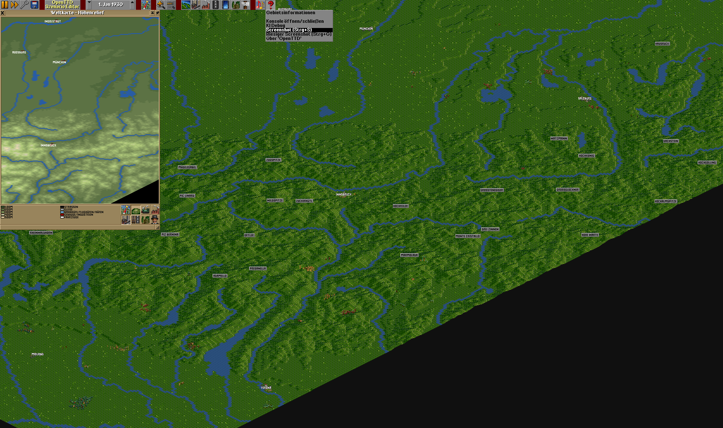
Task: Toggle town names on the minimap
Action: click(126, 220)
